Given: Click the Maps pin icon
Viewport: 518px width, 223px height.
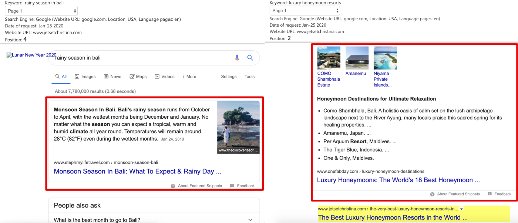Looking at the screenshot, I should click(132, 76).
